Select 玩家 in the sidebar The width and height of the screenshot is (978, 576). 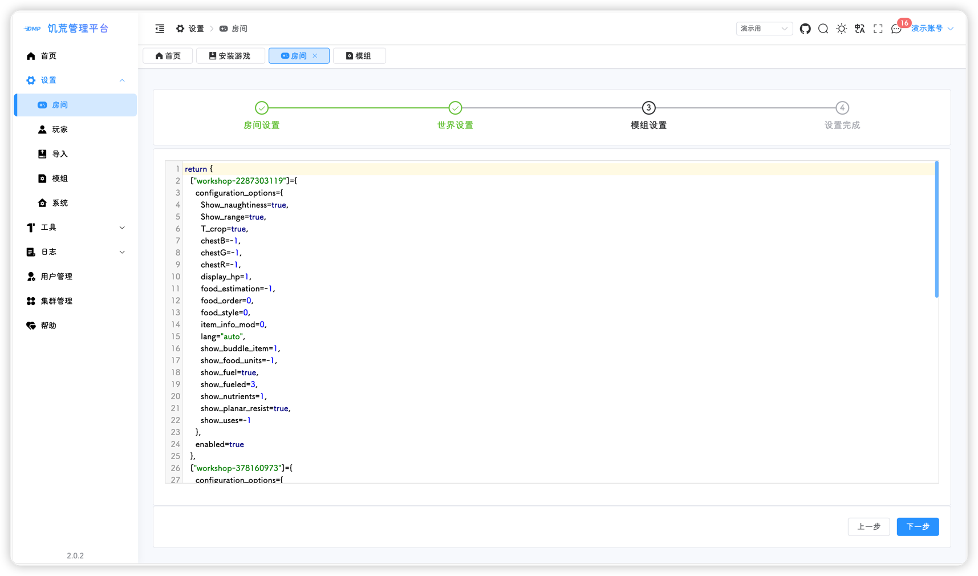click(x=60, y=129)
